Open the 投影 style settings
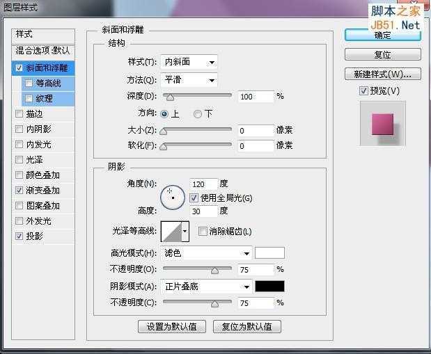The width and height of the screenshot is (431, 354). (43, 236)
